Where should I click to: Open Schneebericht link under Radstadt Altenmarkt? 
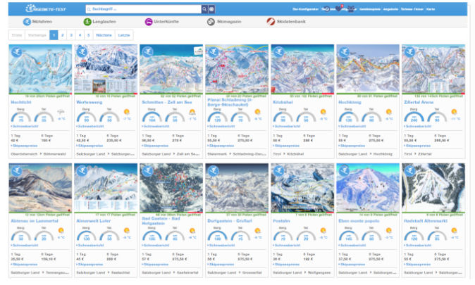[x=418, y=245]
